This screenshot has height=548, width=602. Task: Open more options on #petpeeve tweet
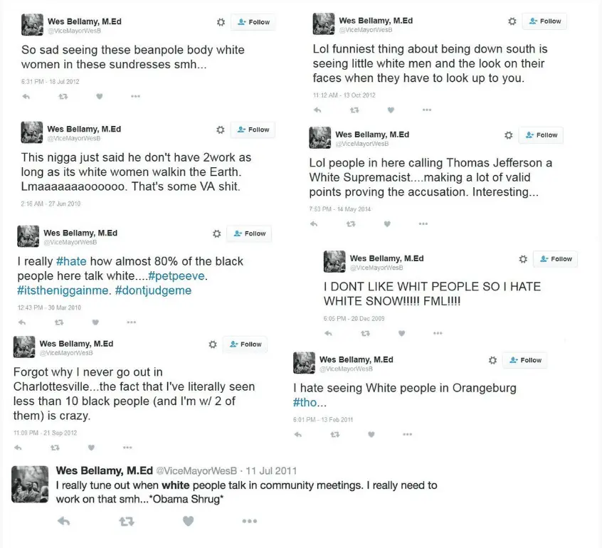131,322
